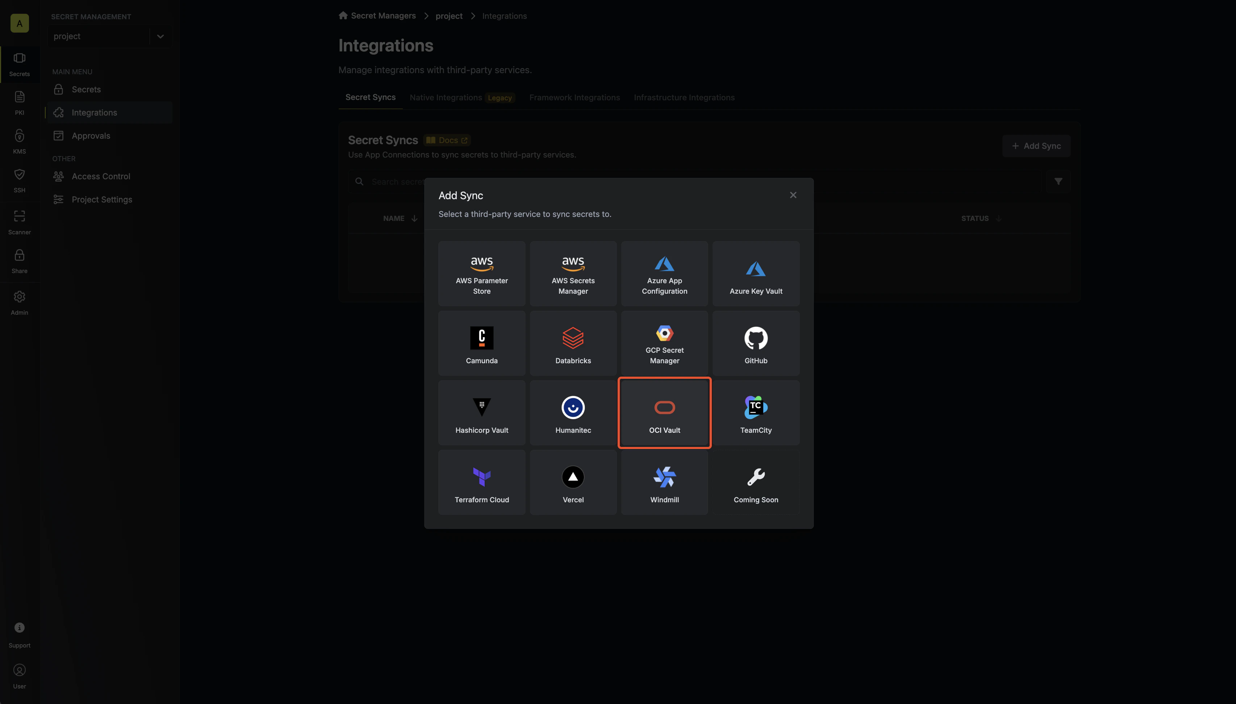This screenshot has height=704, width=1236.
Task: Click the search secret syncs field
Action: pos(694,181)
